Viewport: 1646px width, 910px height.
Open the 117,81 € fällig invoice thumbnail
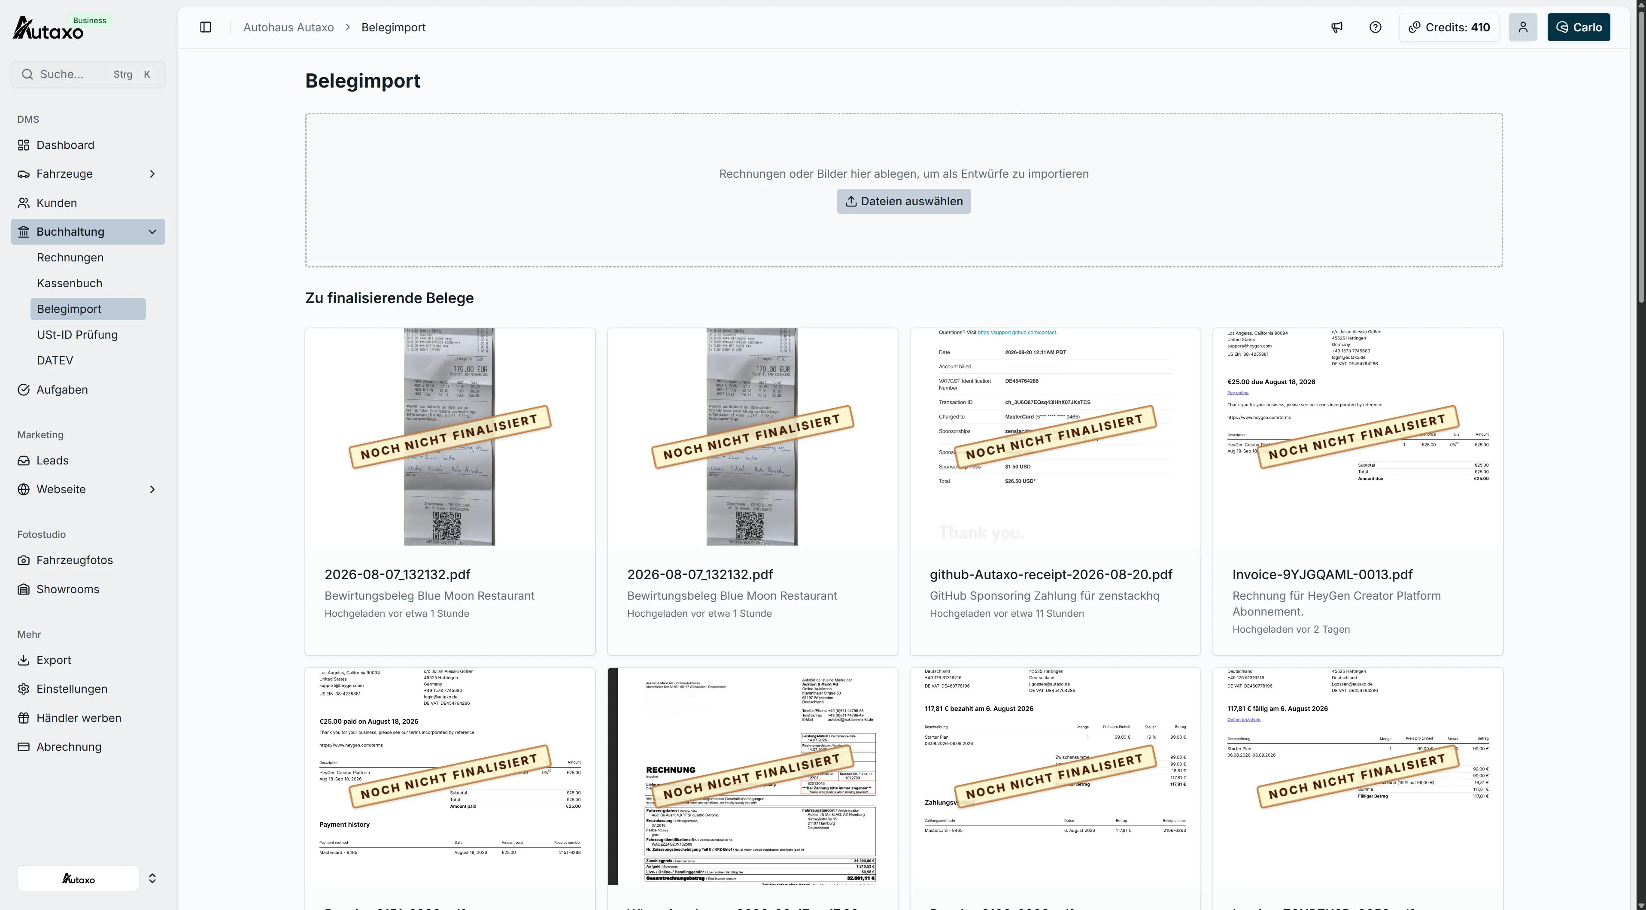pyautogui.click(x=1358, y=777)
